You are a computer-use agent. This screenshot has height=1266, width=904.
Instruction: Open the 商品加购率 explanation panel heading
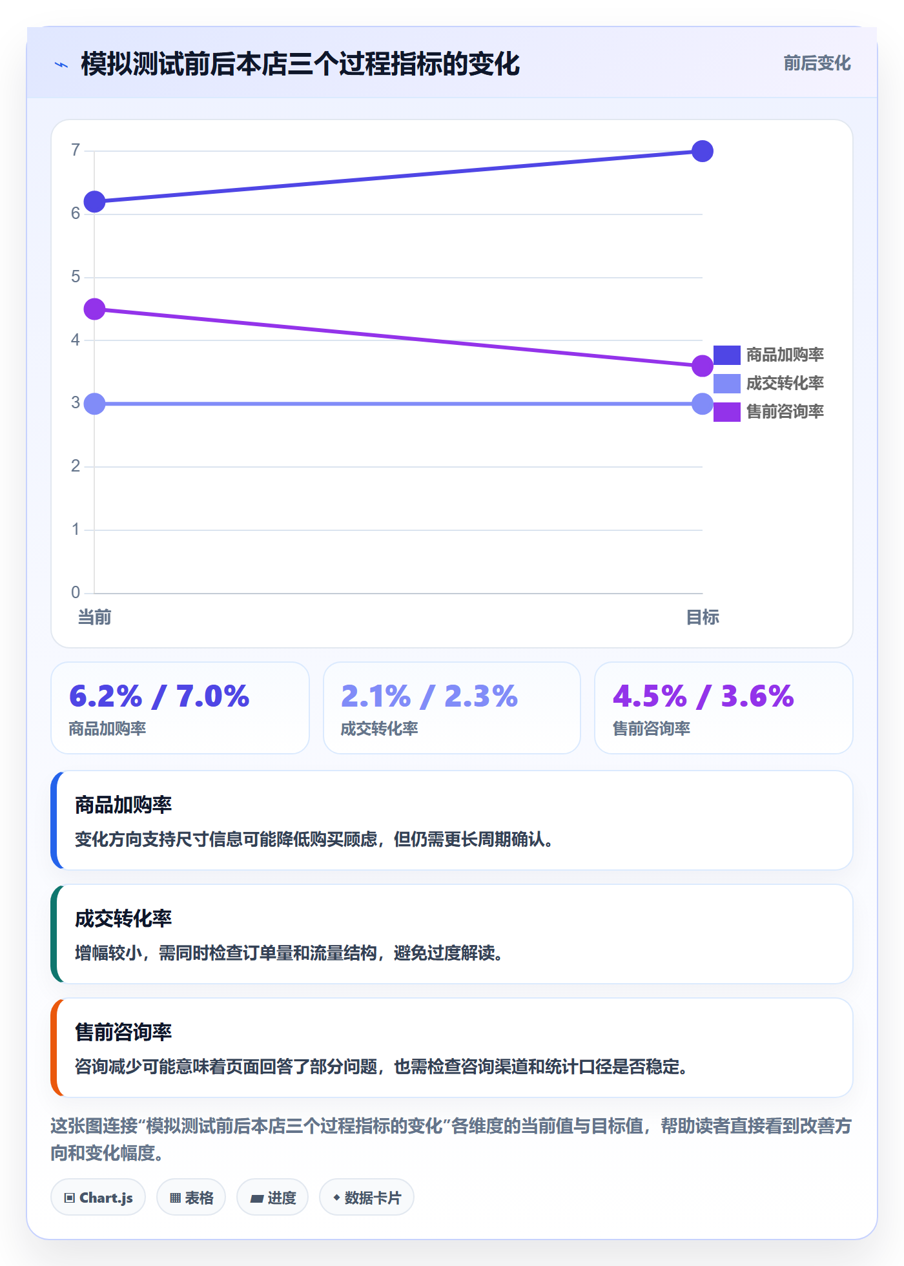tap(123, 805)
